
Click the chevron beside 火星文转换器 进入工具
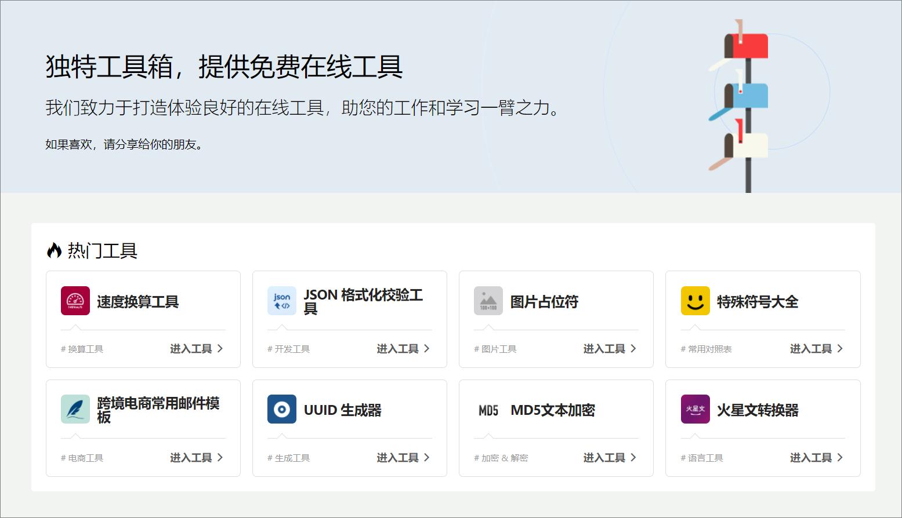coord(840,457)
